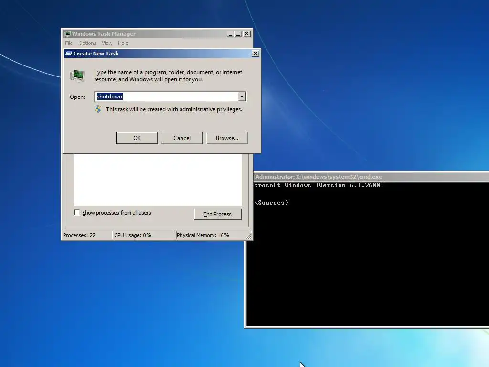489x367 pixels.
Task: Open the View menu in Task Manager
Action: click(107, 43)
